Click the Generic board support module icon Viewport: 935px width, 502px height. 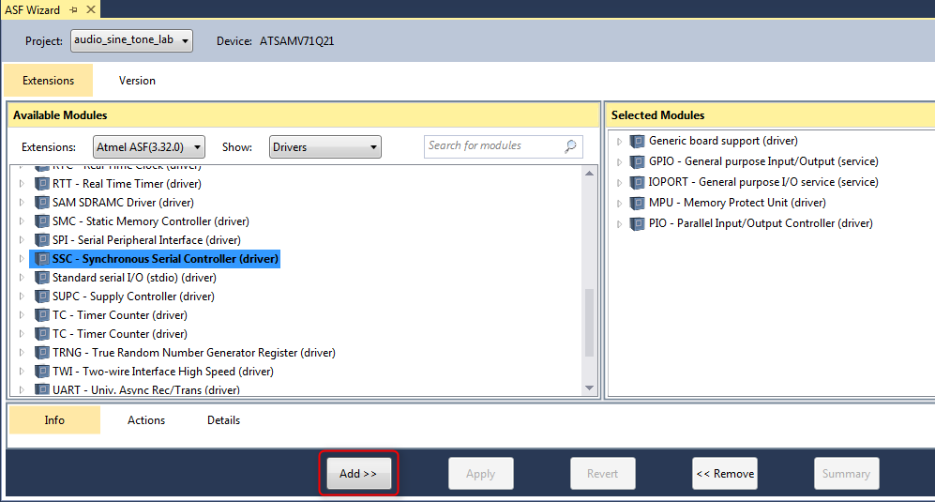638,141
